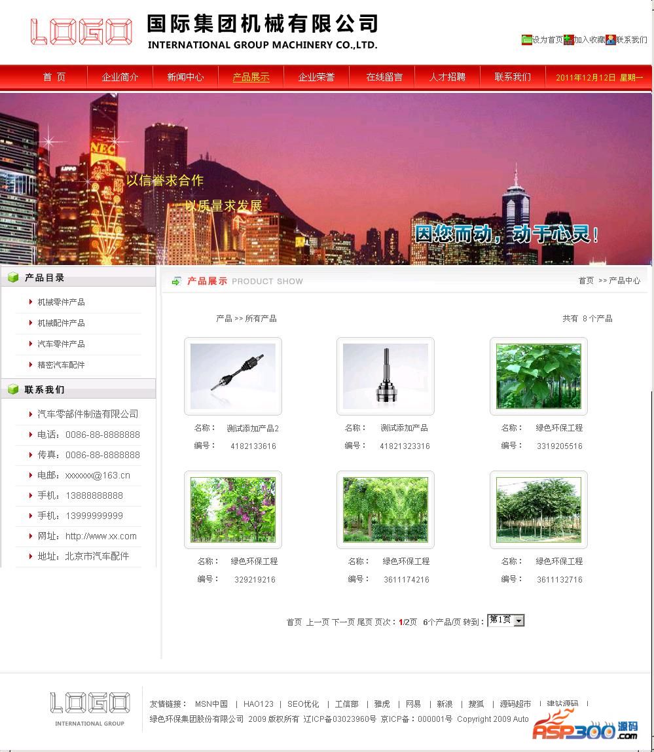Open the 第1页 page jump dropdown
Viewport: 654px width, 752px height.
click(506, 620)
